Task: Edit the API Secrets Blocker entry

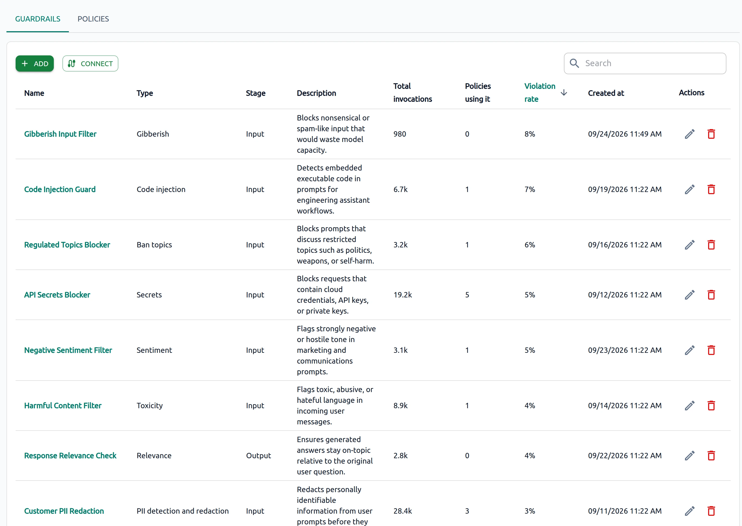Action: tap(690, 295)
